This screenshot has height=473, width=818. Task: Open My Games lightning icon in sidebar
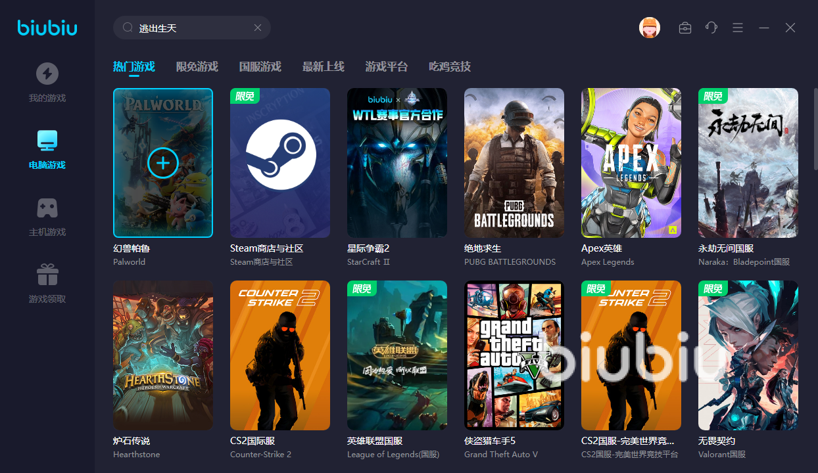point(47,74)
